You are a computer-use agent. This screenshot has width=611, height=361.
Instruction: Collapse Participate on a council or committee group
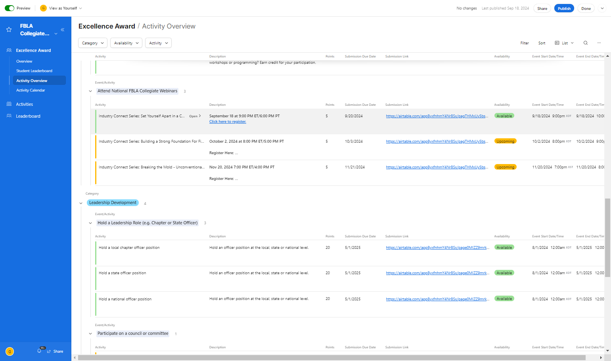pos(90,334)
